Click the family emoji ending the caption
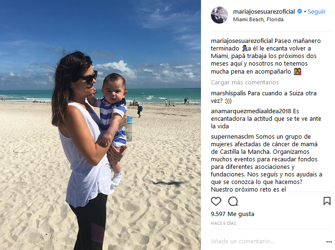 297,71
